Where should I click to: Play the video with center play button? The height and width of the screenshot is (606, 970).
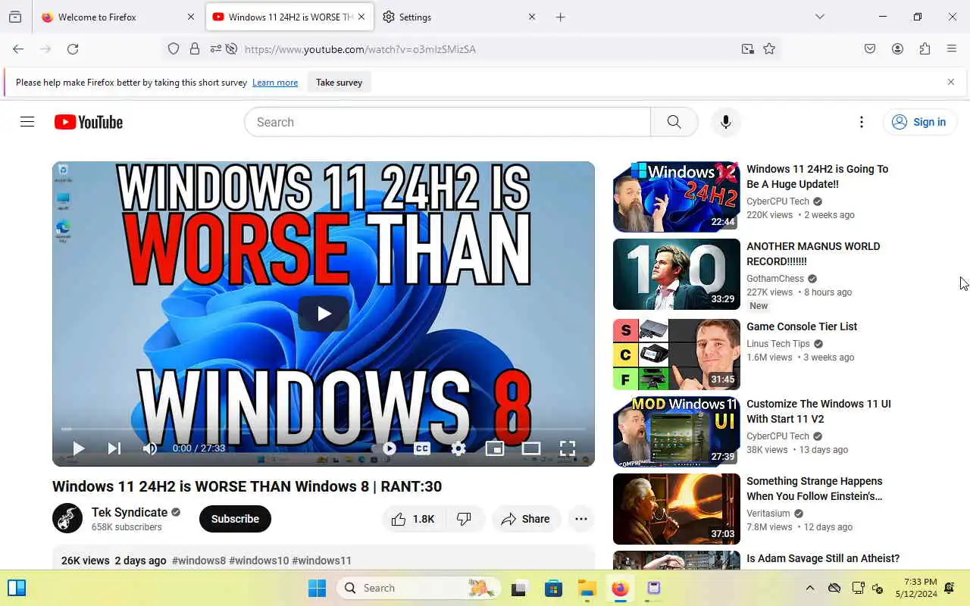tap(324, 314)
